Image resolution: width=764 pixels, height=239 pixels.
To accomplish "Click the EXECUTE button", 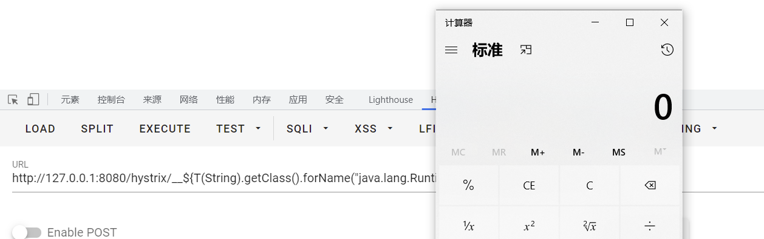I will [165, 129].
